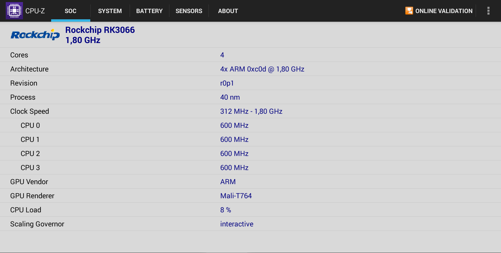The width and height of the screenshot is (501, 253).
Task: Tap the CPU-Z chip app icon
Action: 14,11
